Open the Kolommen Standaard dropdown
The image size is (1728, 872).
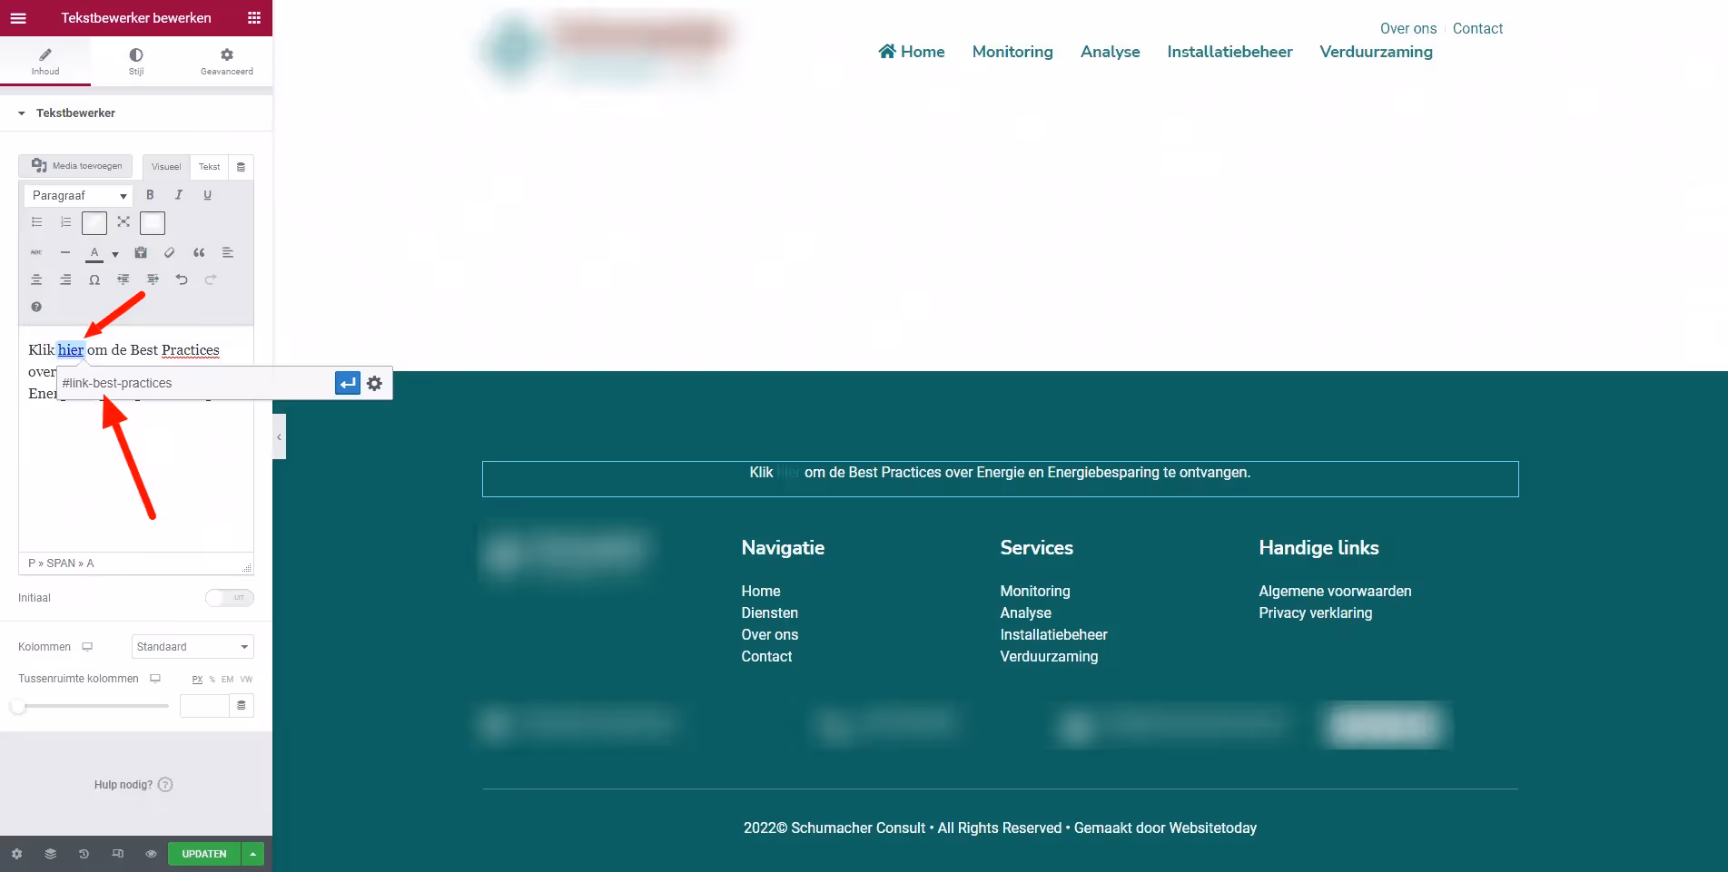193,647
